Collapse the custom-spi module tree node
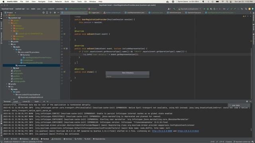255x143 pixels. pos(7,18)
